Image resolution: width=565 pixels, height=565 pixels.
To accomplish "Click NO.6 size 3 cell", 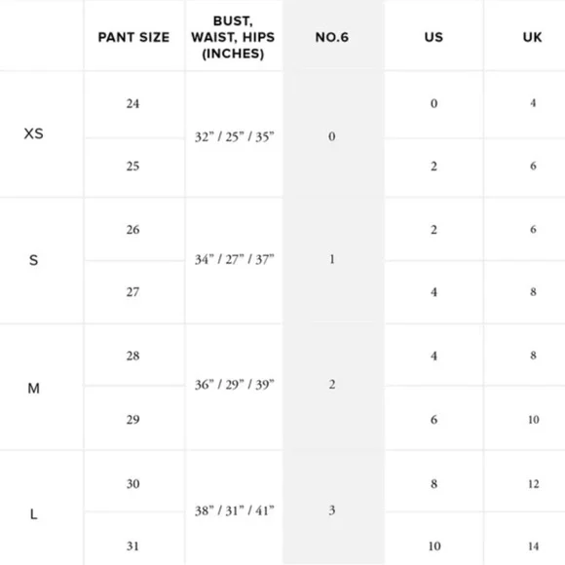I will click(x=332, y=509).
